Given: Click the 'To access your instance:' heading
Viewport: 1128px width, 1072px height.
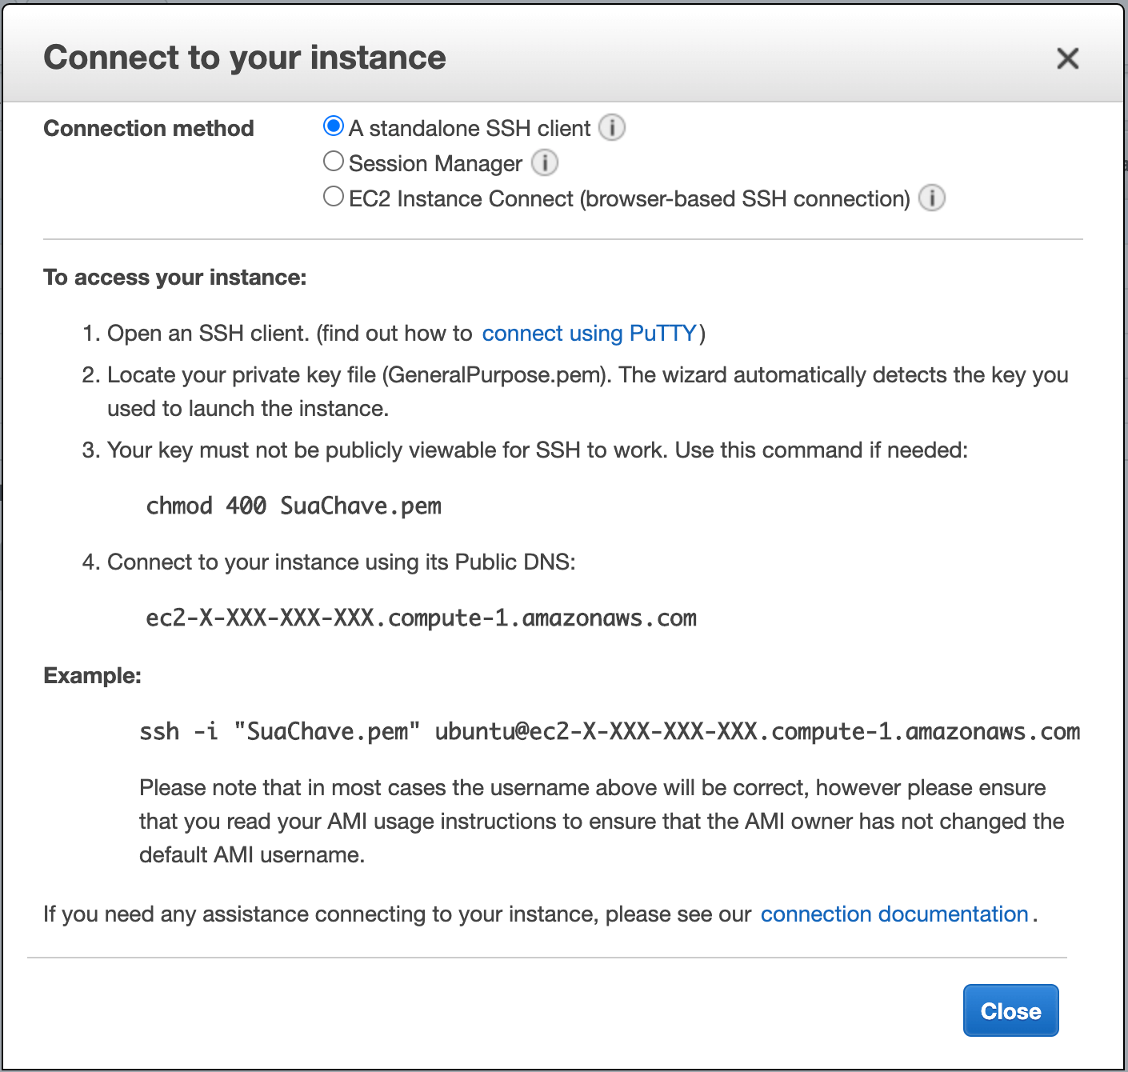Looking at the screenshot, I should pos(175,278).
